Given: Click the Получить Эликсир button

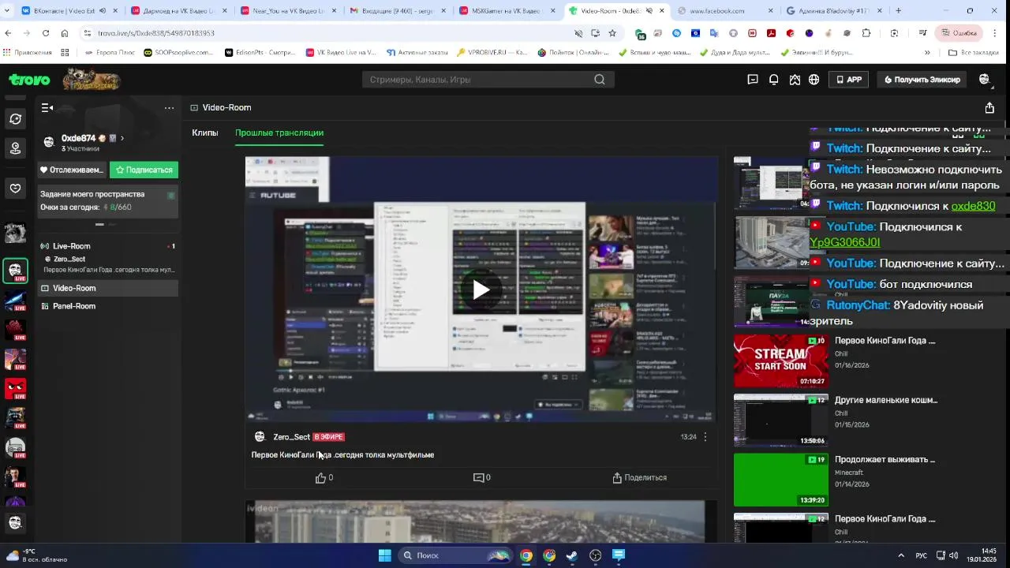Looking at the screenshot, I should [922, 80].
